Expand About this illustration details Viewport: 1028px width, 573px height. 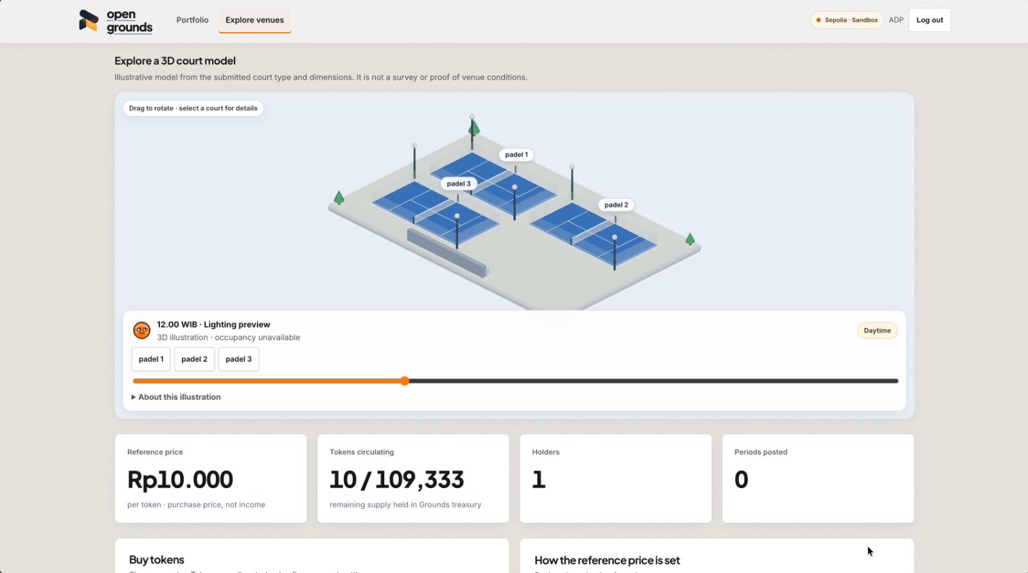click(x=176, y=397)
